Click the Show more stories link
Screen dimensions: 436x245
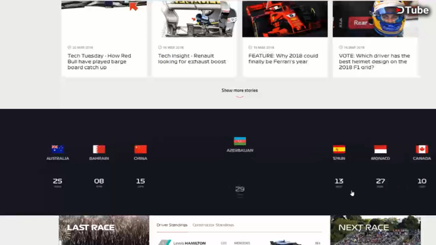click(239, 91)
